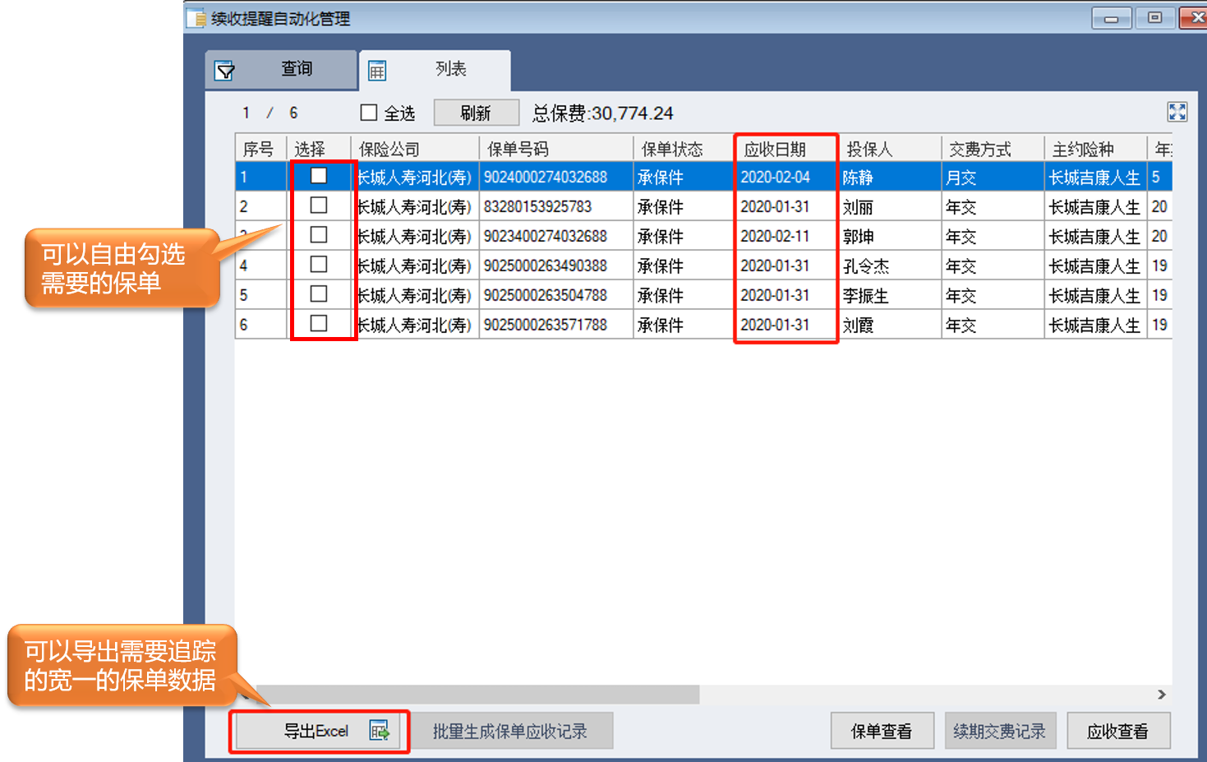Click the fullscreen expand icon above the table
This screenshot has height=762, width=1207.
point(1177,112)
